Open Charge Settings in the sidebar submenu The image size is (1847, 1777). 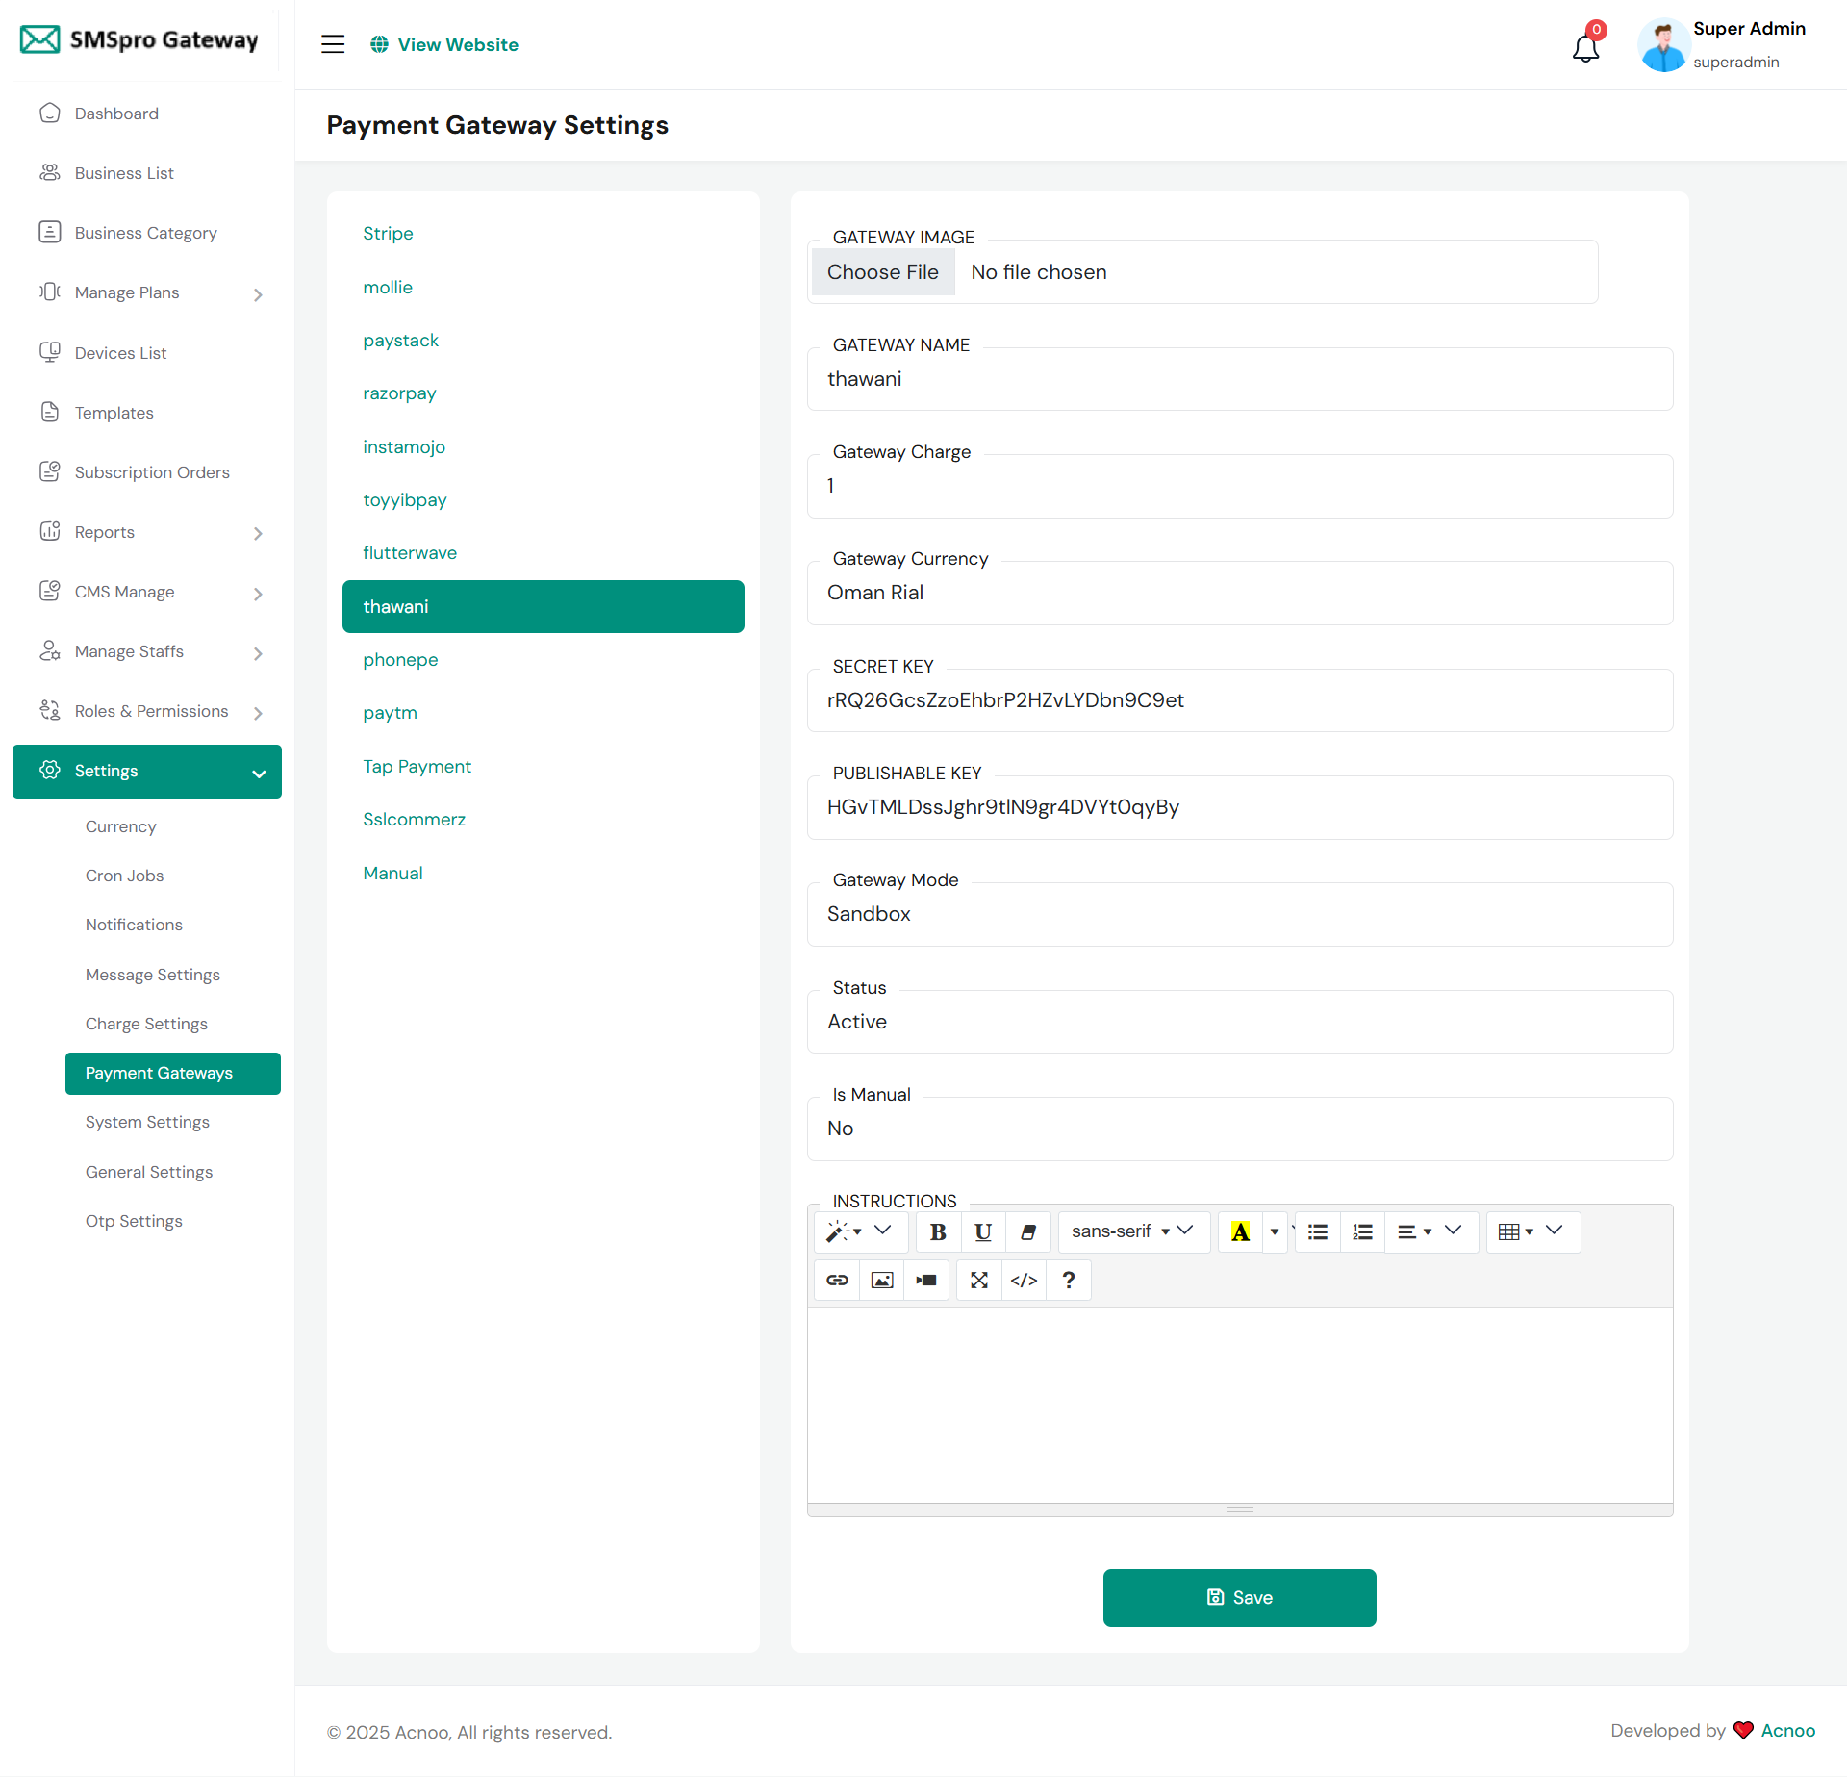click(146, 1024)
